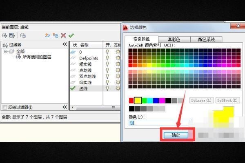Open the Layer States Manager icon
The image size is (245, 163).
[23, 35]
